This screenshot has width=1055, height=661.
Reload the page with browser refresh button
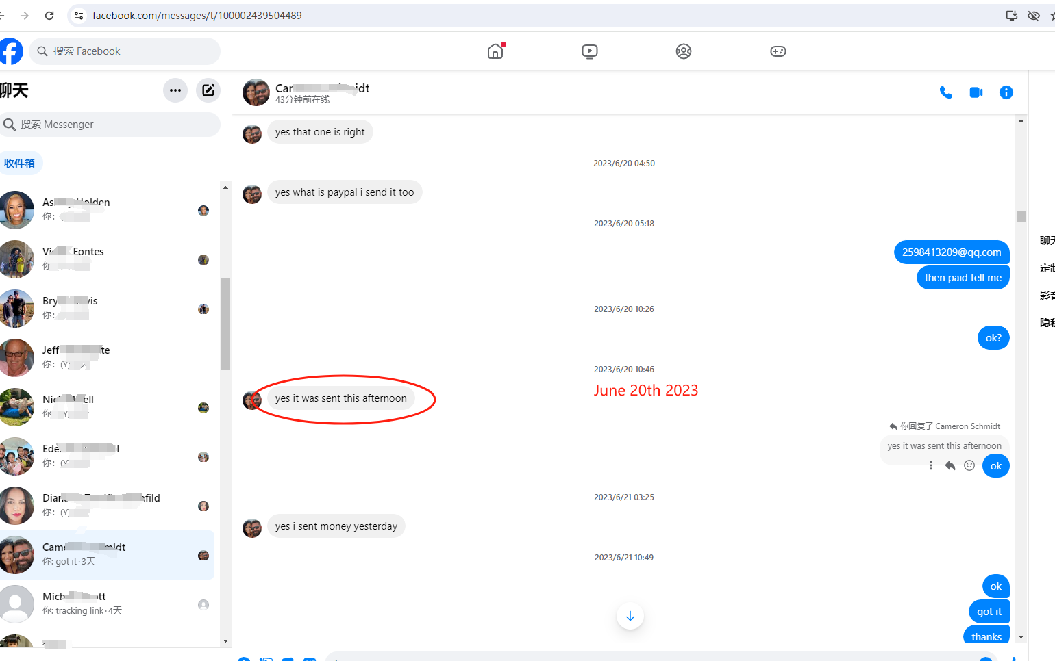click(x=49, y=15)
